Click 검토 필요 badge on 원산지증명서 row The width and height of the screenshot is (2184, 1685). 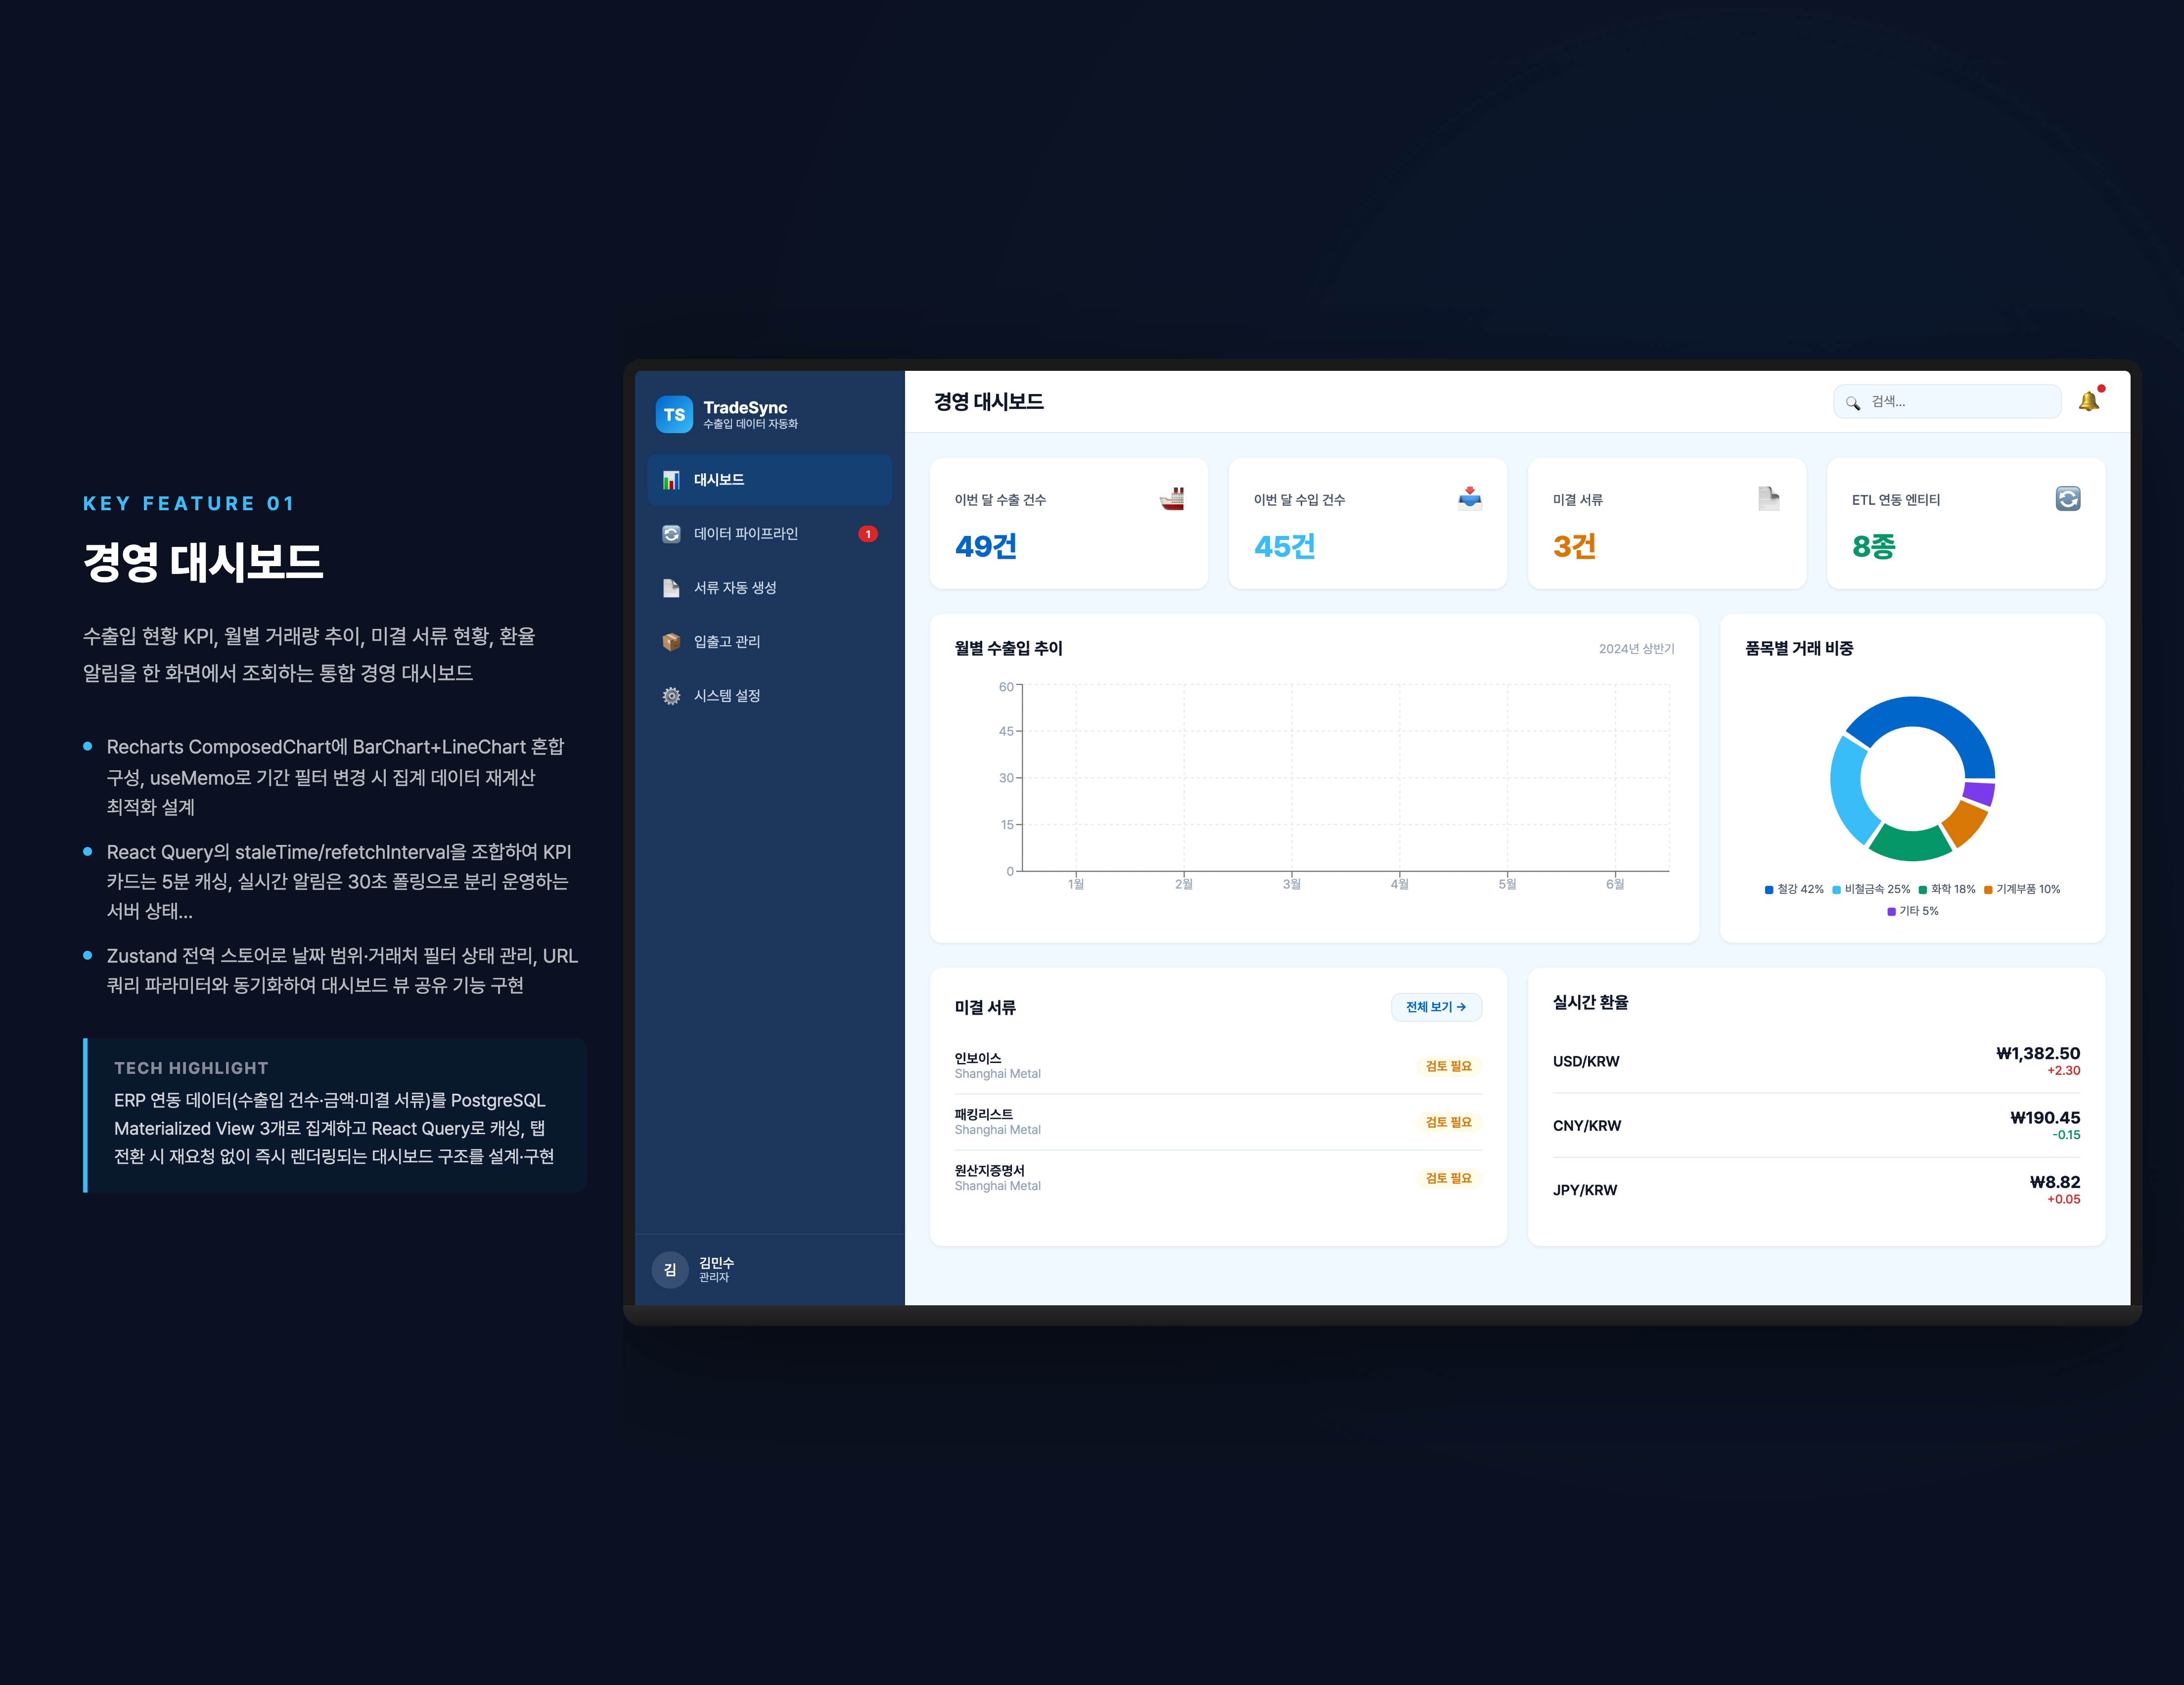pyautogui.click(x=1448, y=1178)
